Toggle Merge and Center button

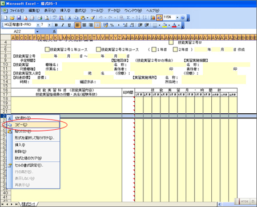pyautogui.click(x=97, y=25)
